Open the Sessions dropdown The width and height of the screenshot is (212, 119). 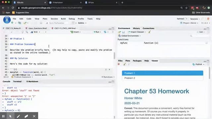click(195, 19)
